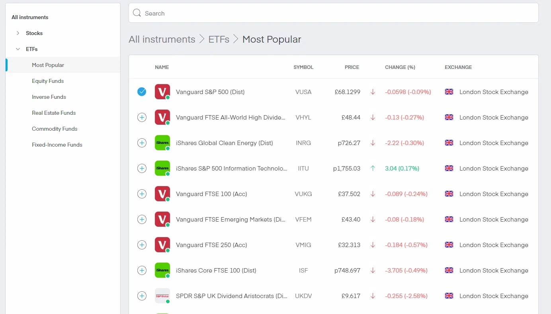Open Real Estate Funds category
The image size is (551, 314).
tap(54, 113)
